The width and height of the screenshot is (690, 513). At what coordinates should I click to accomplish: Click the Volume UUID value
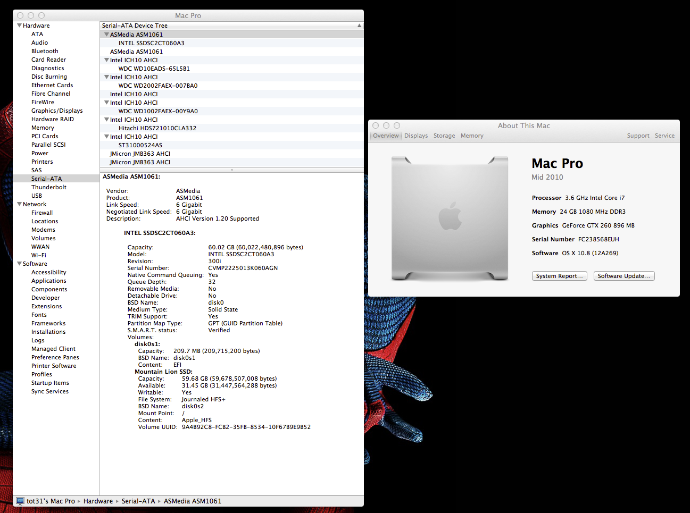[x=246, y=427]
